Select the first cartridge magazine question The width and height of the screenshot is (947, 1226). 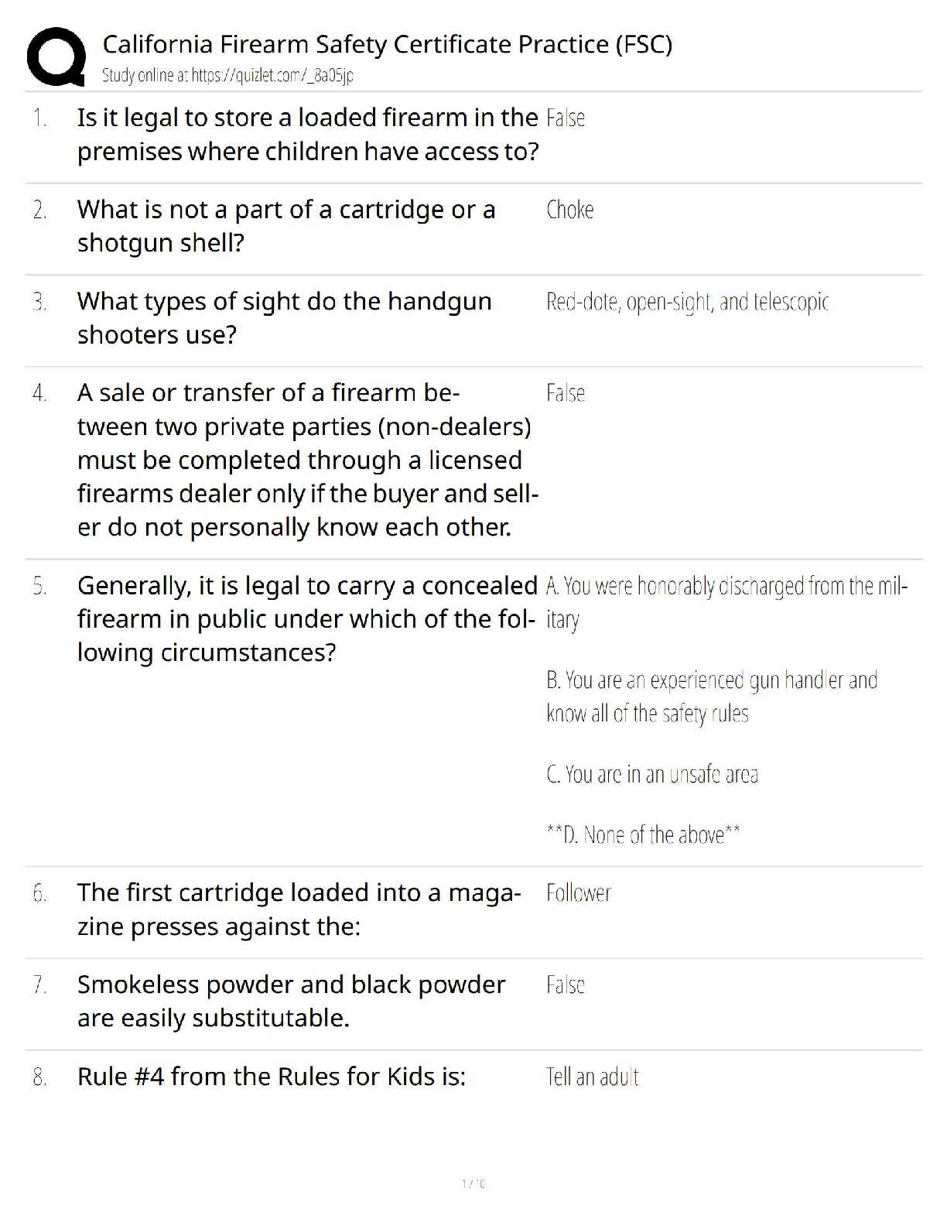point(299,909)
